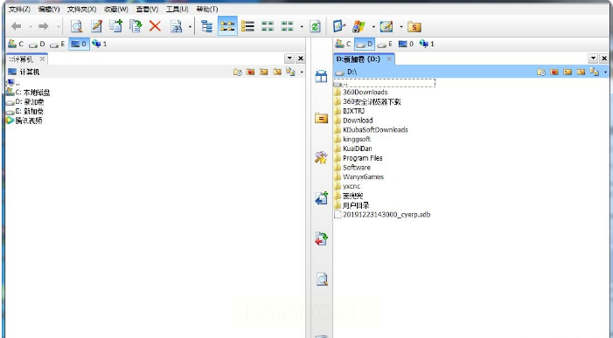The width and height of the screenshot is (613, 338).
Task: Click the splitter tools star icon
Action: click(321, 157)
